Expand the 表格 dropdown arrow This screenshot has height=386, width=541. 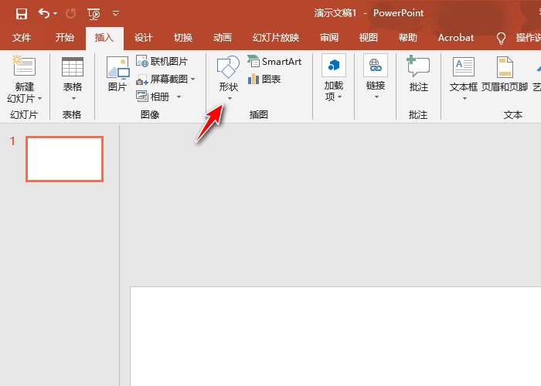73,99
